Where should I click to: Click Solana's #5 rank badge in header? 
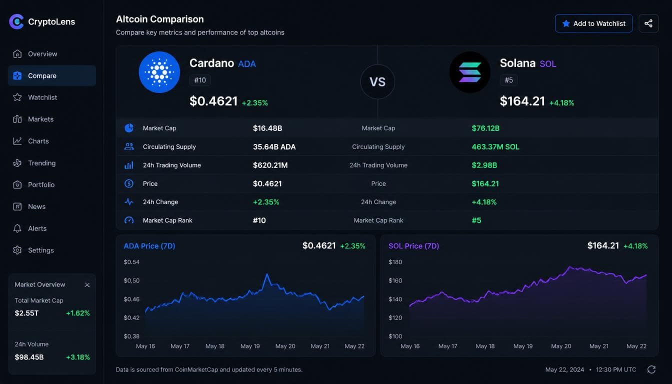tap(508, 80)
